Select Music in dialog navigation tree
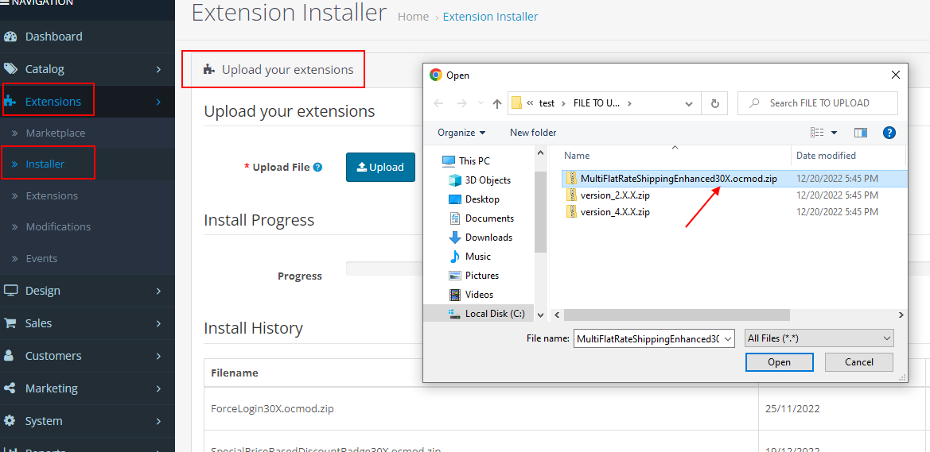Image resolution: width=930 pixels, height=452 pixels. pos(469,257)
